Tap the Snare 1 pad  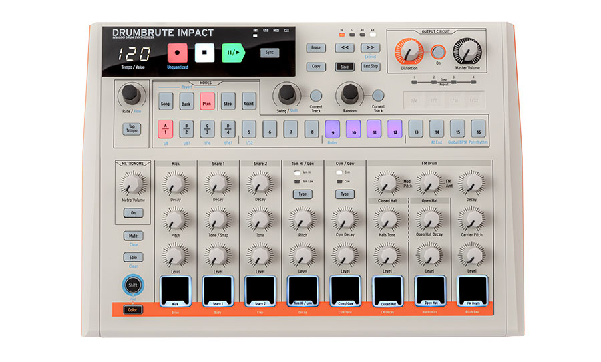[218, 291]
